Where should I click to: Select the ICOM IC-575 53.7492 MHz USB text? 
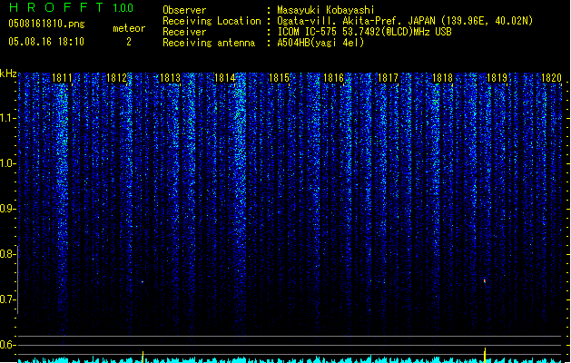(364, 32)
